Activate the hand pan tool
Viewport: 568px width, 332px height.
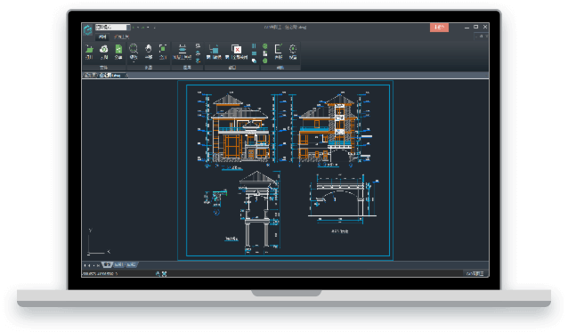148,49
